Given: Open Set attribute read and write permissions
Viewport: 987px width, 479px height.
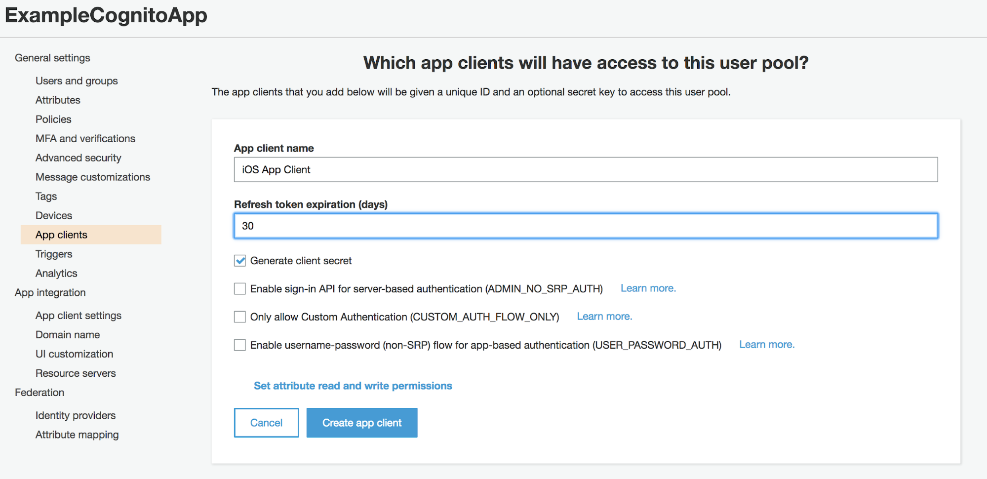Looking at the screenshot, I should pyautogui.click(x=352, y=386).
